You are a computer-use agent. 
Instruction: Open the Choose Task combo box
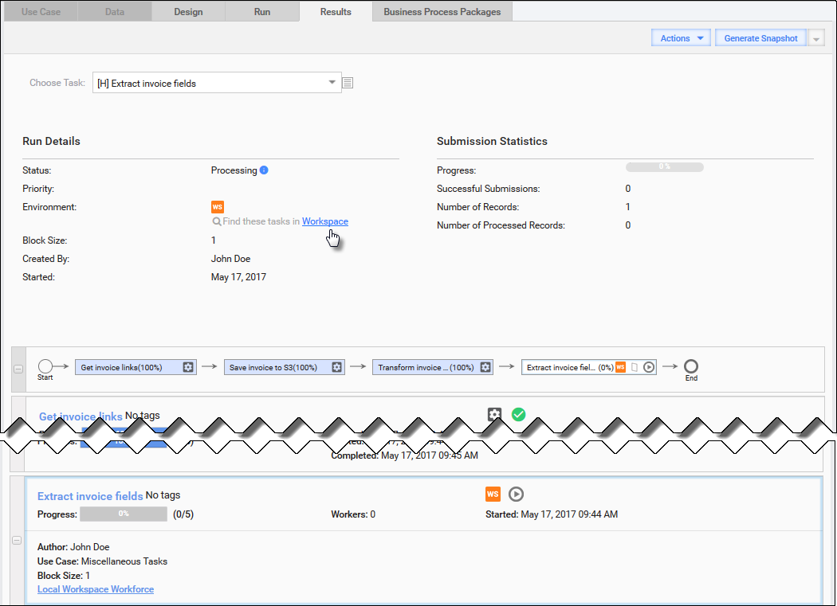pos(217,83)
